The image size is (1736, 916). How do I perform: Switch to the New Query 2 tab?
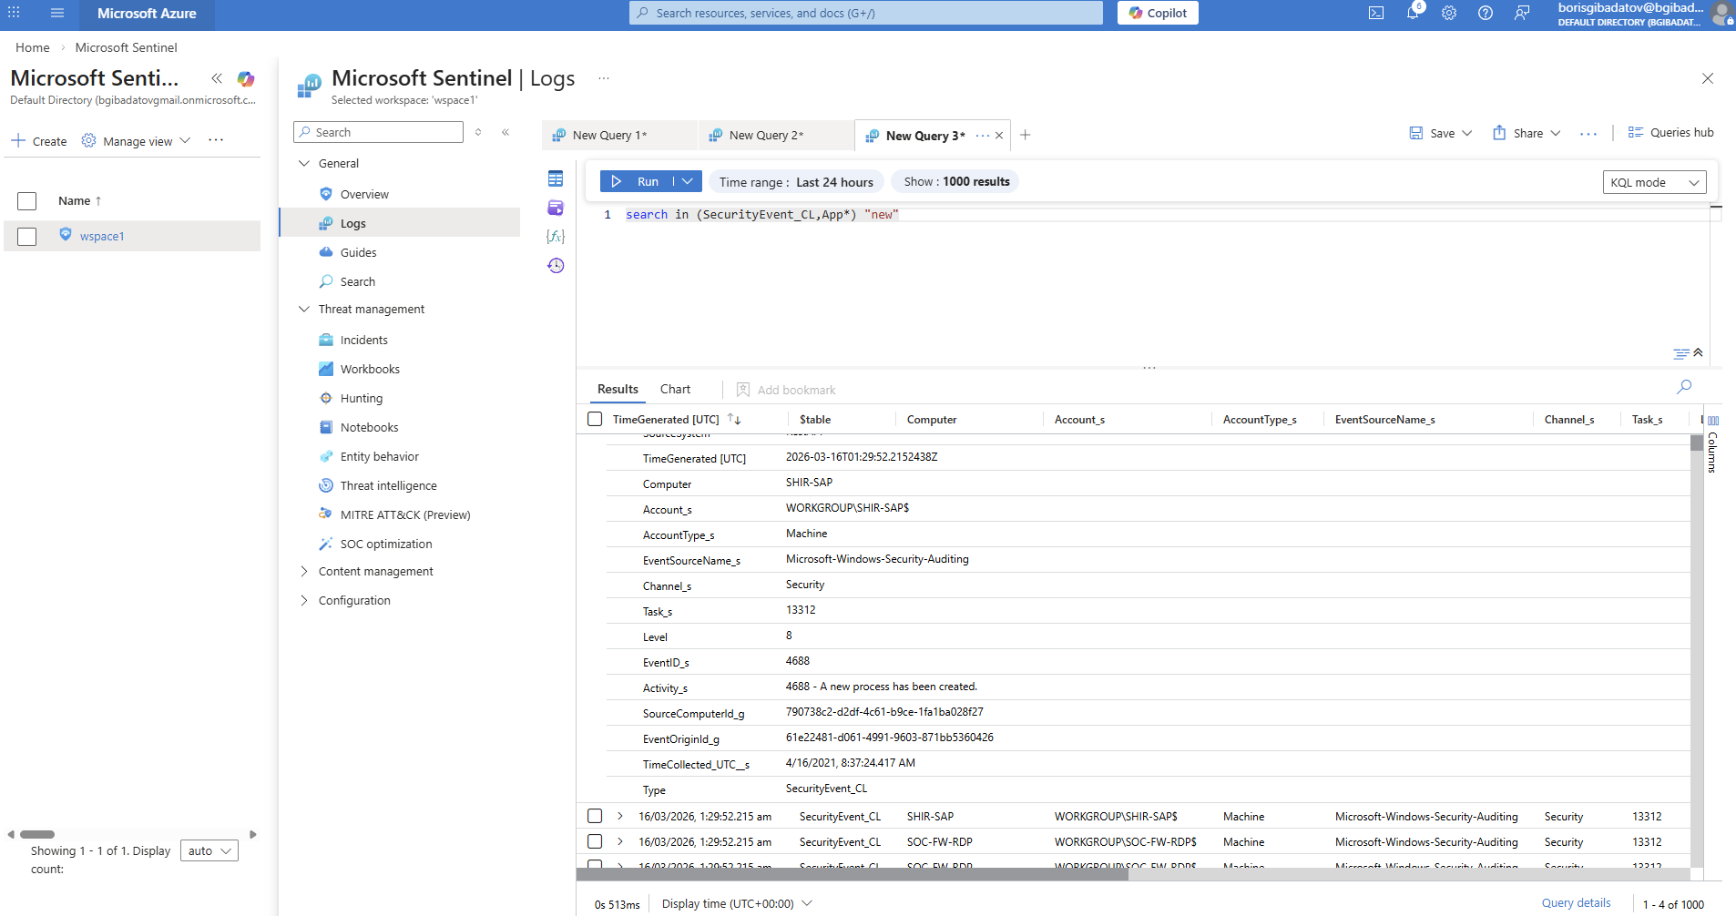pos(765,136)
